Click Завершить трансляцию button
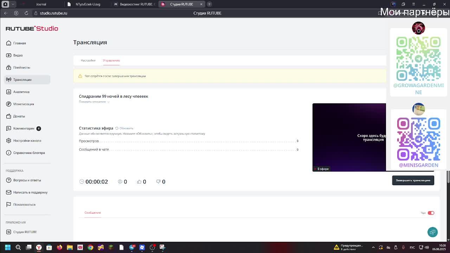Viewport: 450px width, 253px height. click(x=413, y=180)
